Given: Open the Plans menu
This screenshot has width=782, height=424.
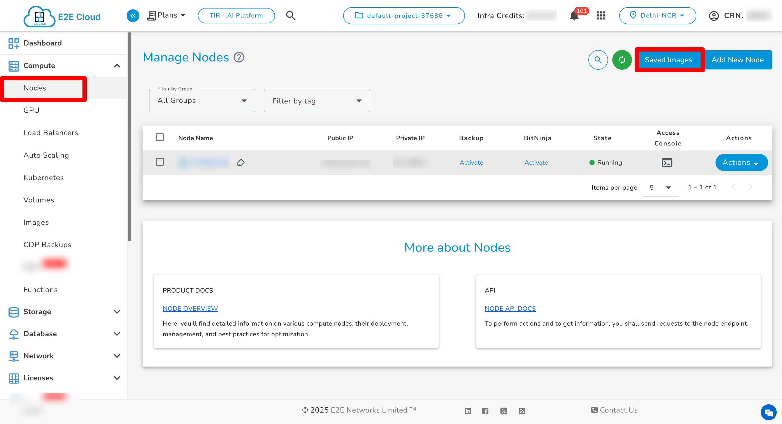Looking at the screenshot, I should coord(166,15).
